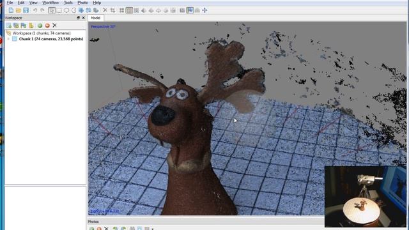Undo the last action
This screenshot has width=409, height=230.
point(35,10)
